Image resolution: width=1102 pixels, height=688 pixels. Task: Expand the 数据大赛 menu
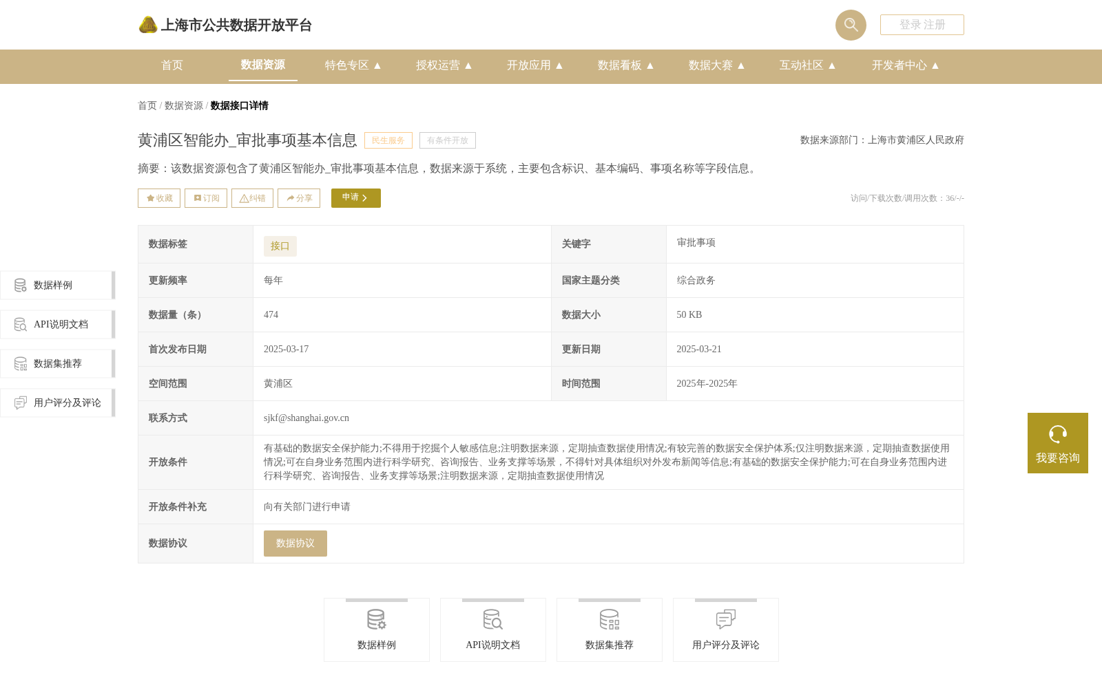(x=717, y=65)
